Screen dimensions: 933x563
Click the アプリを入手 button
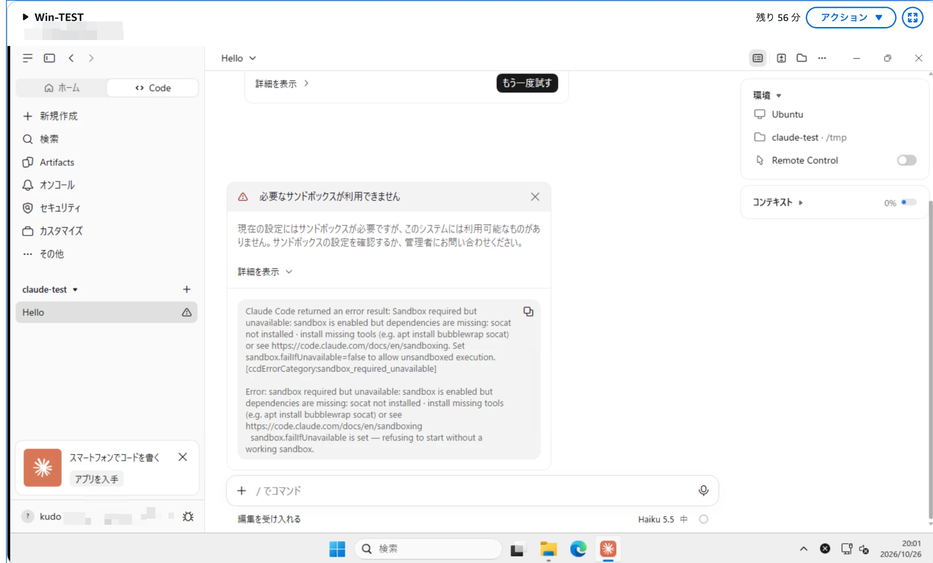pyautogui.click(x=97, y=479)
